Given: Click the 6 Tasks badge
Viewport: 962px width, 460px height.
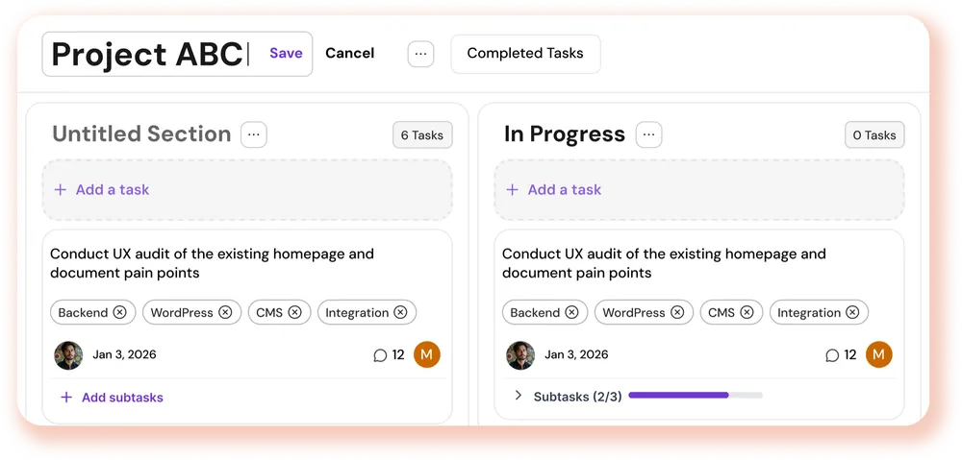Looking at the screenshot, I should (x=422, y=135).
